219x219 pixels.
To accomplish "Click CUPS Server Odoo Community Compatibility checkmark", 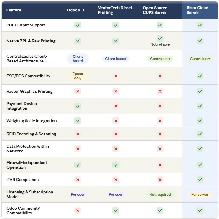I will coord(160,210).
